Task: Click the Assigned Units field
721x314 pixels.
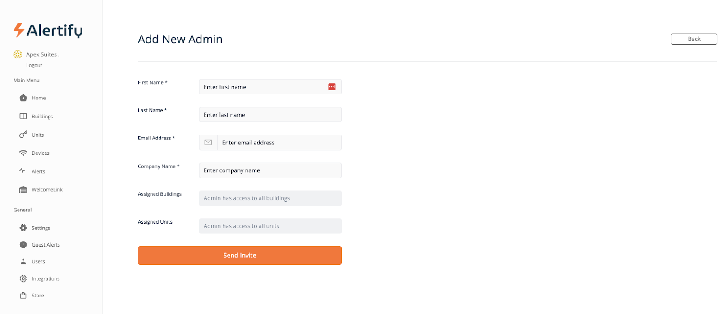Action: (270, 226)
